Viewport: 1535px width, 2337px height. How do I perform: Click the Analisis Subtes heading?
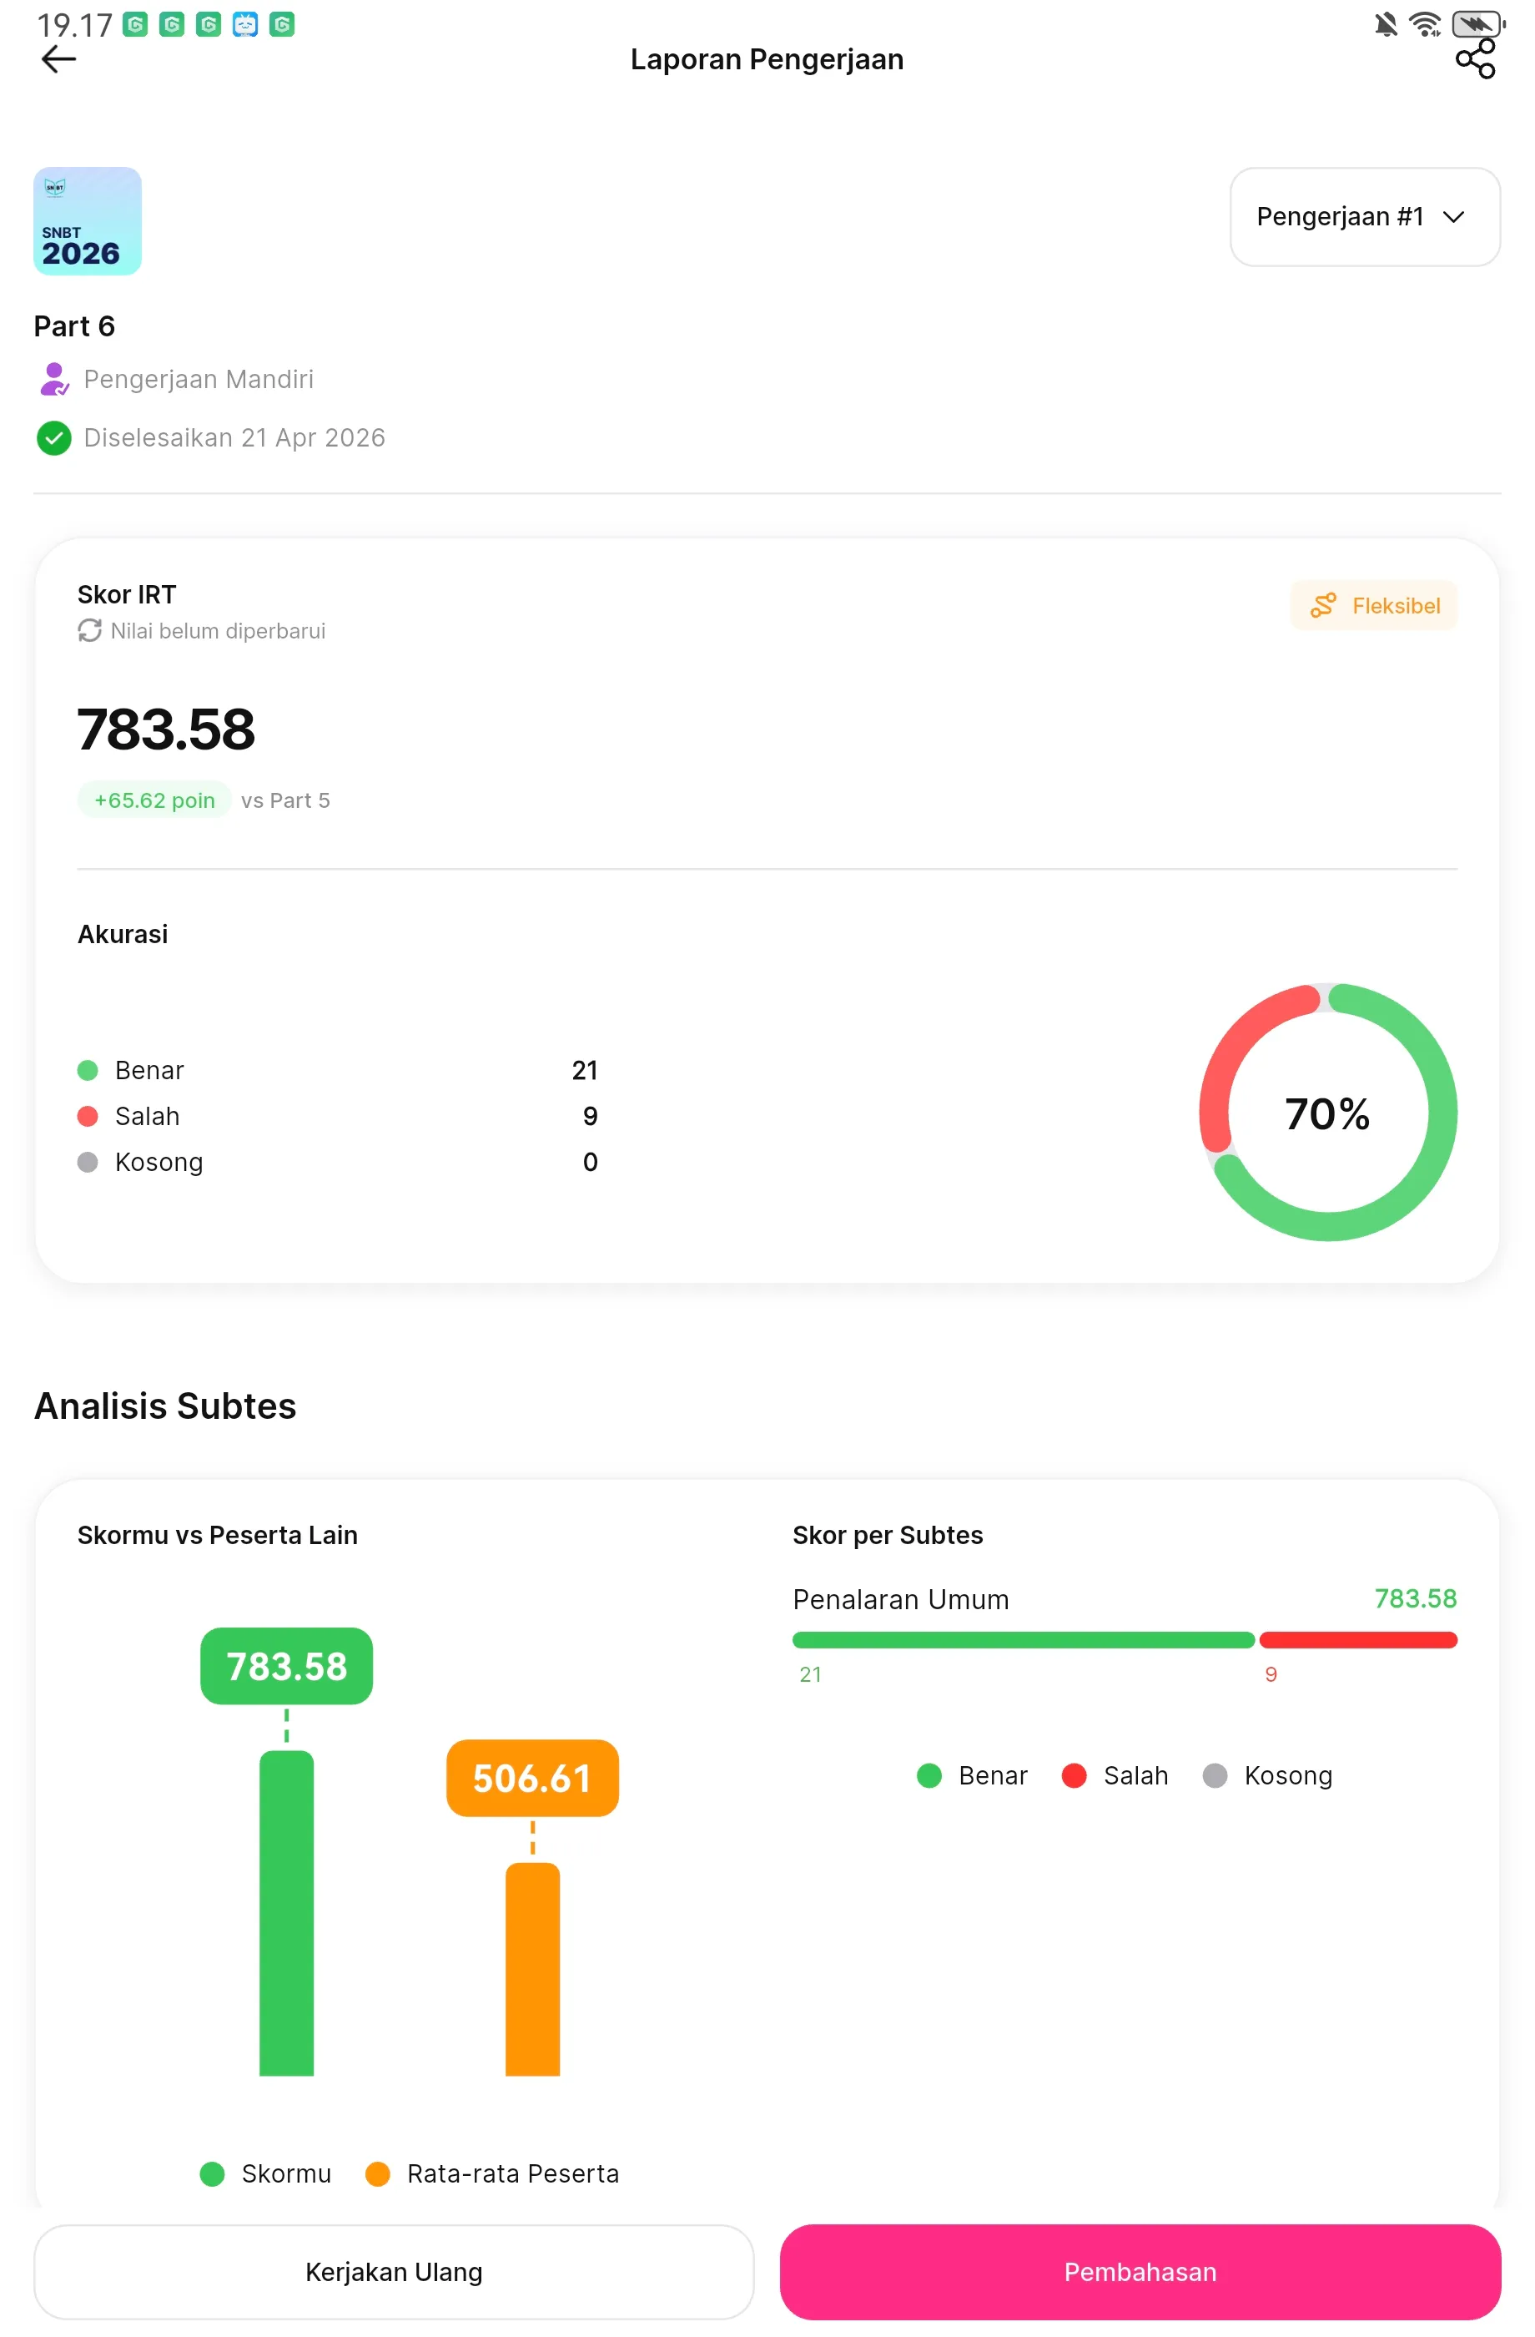pyautogui.click(x=165, y=1406)
